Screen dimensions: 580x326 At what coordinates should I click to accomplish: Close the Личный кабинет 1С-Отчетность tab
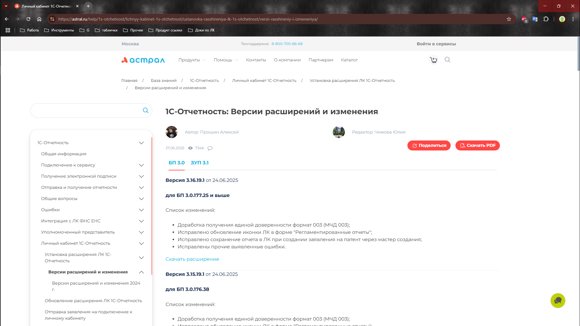pos(77,6)
